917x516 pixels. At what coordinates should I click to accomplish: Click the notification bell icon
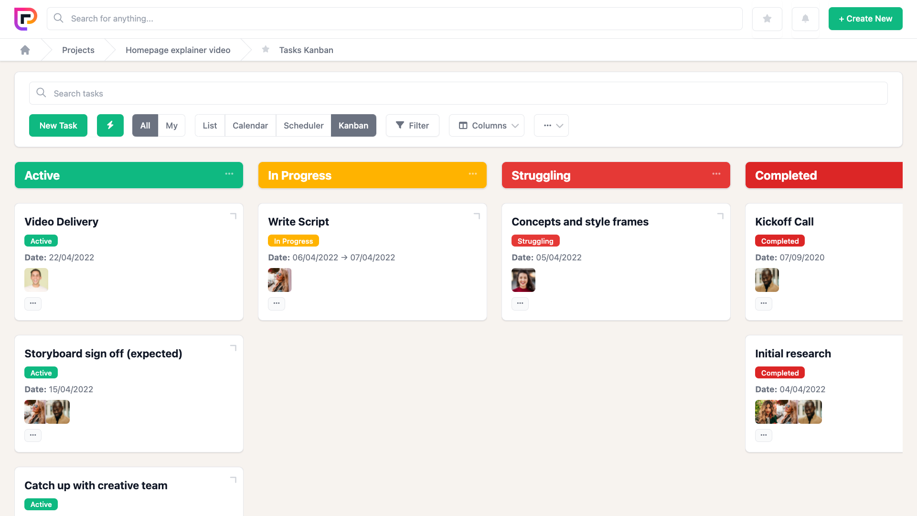(x=805, y=19)
